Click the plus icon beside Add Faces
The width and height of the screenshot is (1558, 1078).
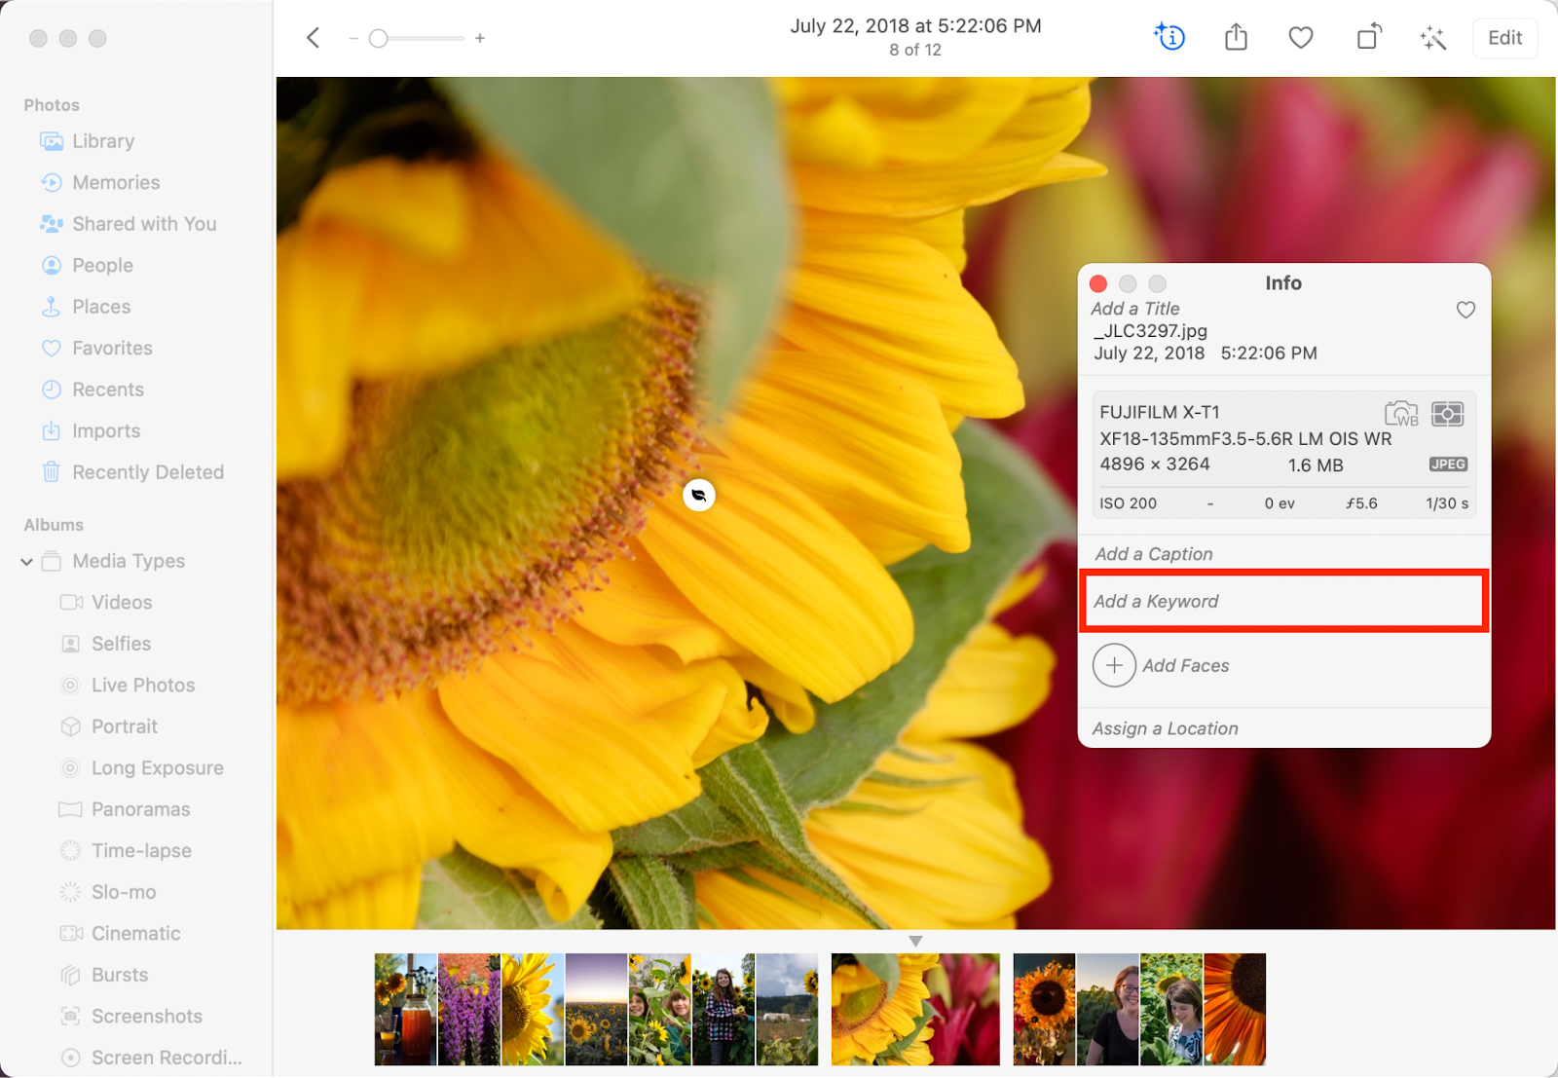[x=1114, y=666]
